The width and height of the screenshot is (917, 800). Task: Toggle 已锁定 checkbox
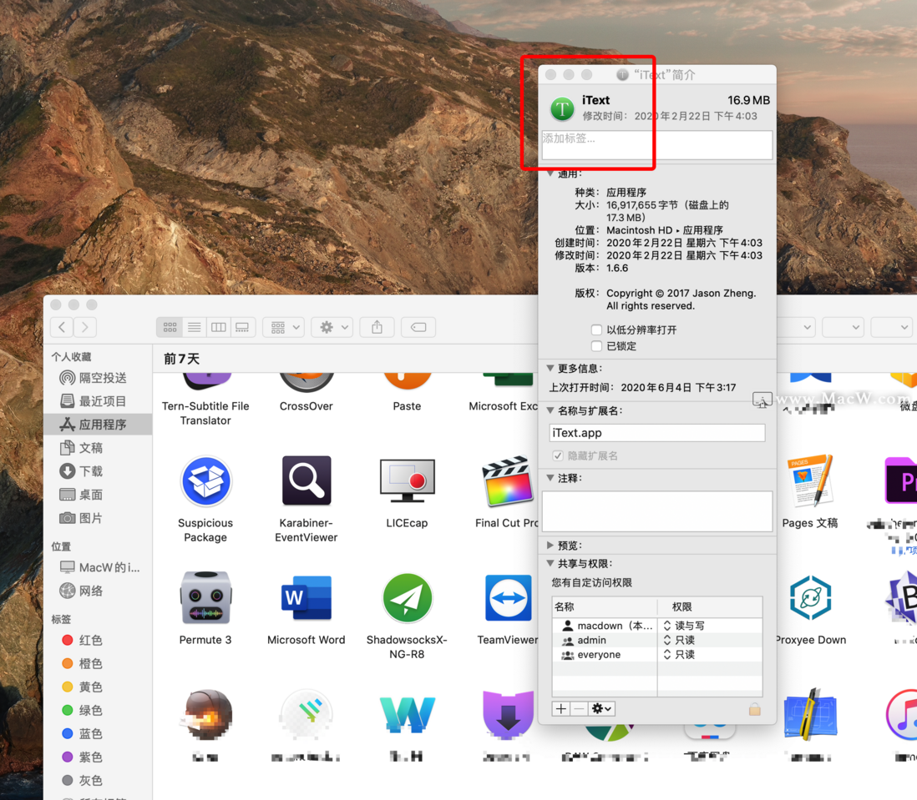click(596, 346)
